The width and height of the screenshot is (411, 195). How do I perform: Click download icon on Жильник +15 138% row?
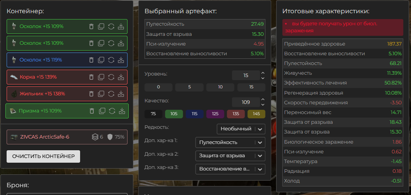coord(121,94)
